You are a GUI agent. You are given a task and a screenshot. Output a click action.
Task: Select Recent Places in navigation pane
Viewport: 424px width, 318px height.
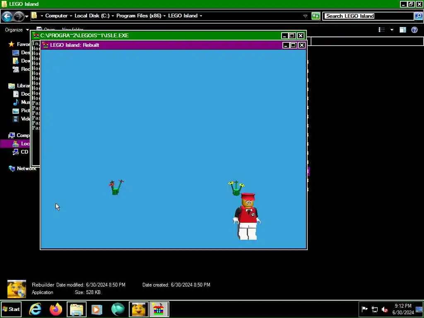click(x=22, y=69)
